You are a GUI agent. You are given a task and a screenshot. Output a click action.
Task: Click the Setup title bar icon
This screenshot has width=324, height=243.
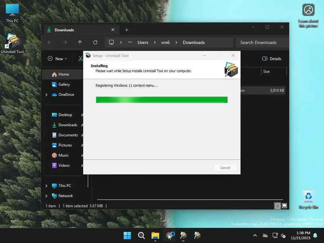88,55
